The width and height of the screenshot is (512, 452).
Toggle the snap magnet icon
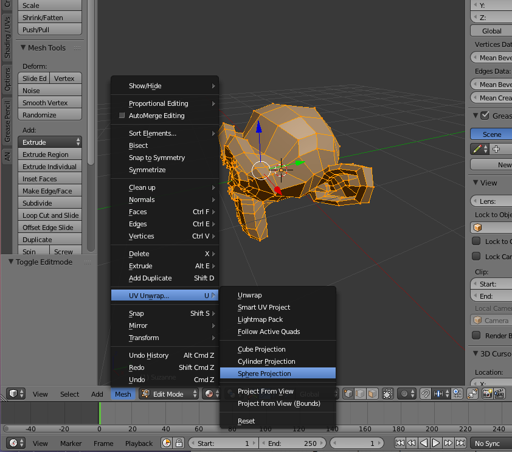click(x=425, y=394)
